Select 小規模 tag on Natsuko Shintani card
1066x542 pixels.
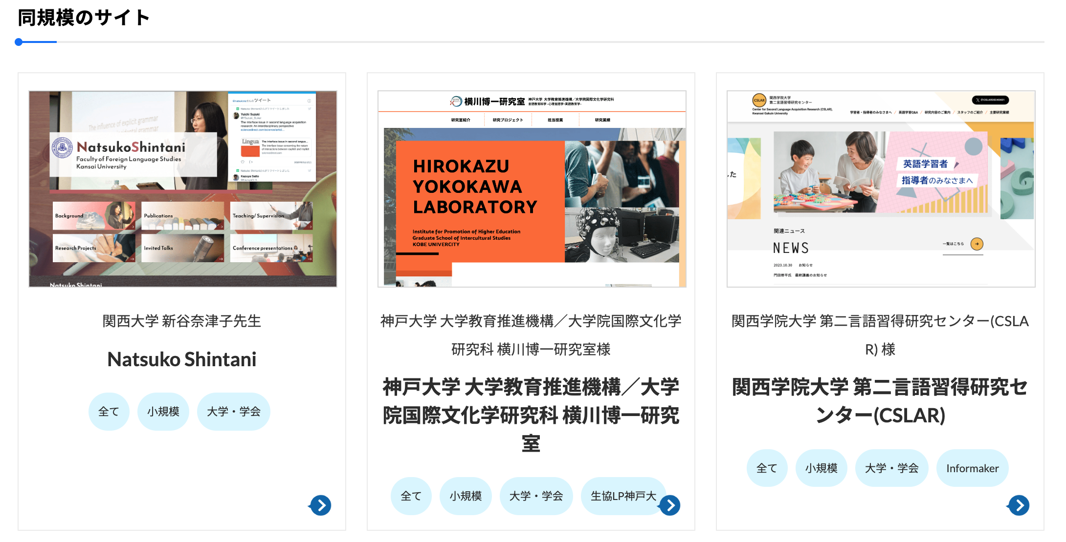[163, 412]
